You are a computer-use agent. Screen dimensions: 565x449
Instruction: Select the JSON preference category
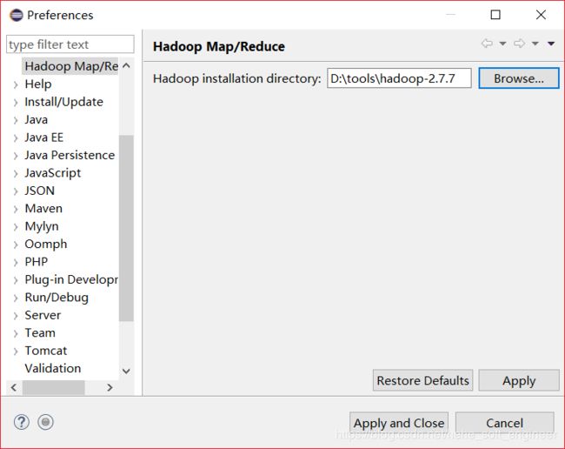pos(40,191)
